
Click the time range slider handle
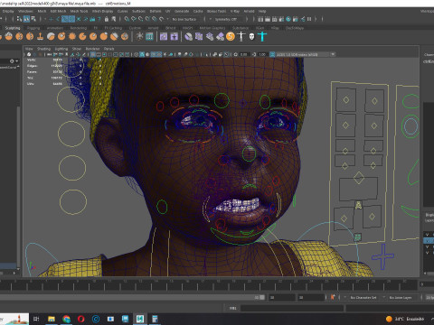pyautogui.click(x=262, y=297)
